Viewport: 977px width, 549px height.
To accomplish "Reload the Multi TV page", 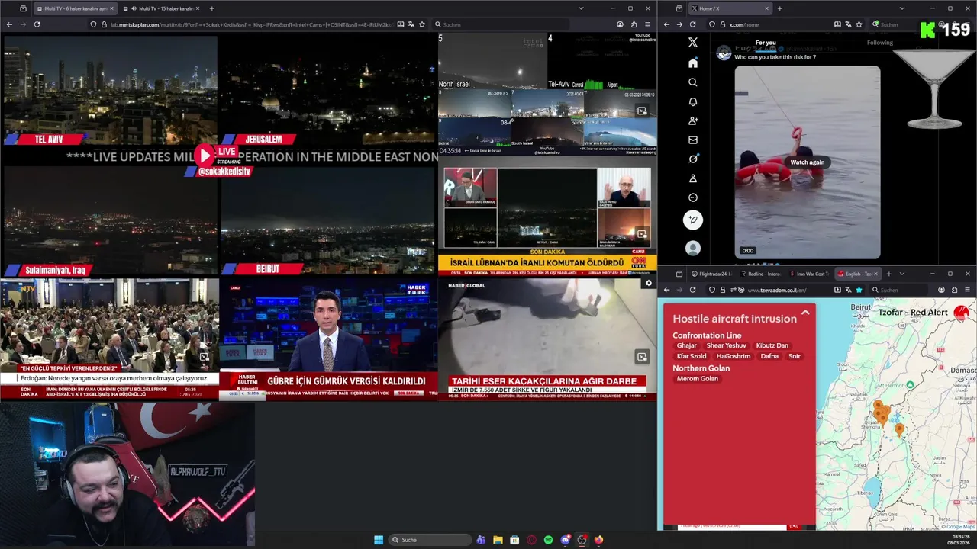I will click(37, 24).
